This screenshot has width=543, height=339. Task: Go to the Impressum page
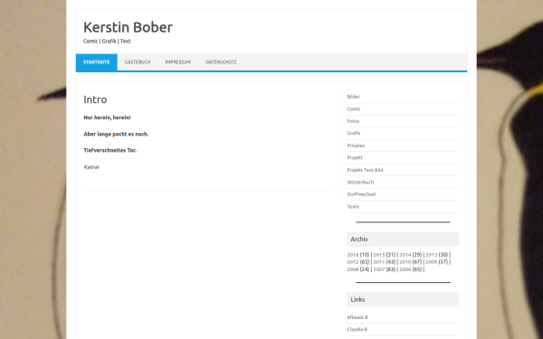pos(178,62)
